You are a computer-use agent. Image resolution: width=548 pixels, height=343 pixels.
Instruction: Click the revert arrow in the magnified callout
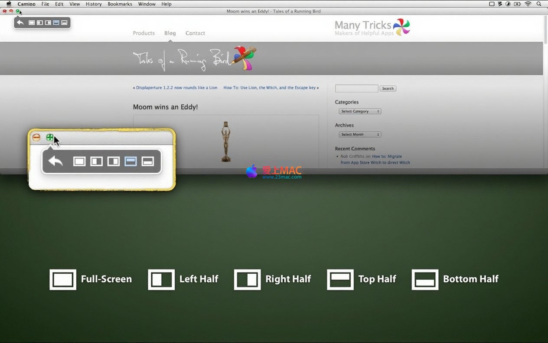pos(55,162)
